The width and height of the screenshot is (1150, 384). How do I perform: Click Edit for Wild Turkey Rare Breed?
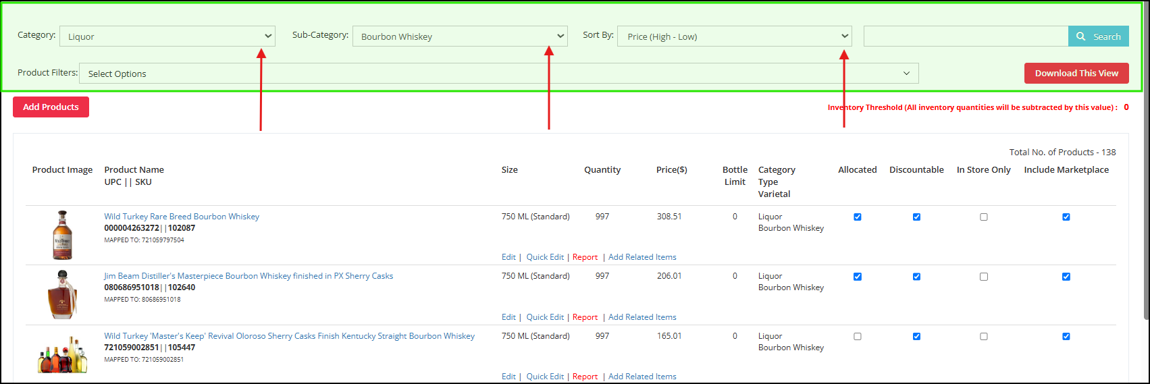pos(508,257)
